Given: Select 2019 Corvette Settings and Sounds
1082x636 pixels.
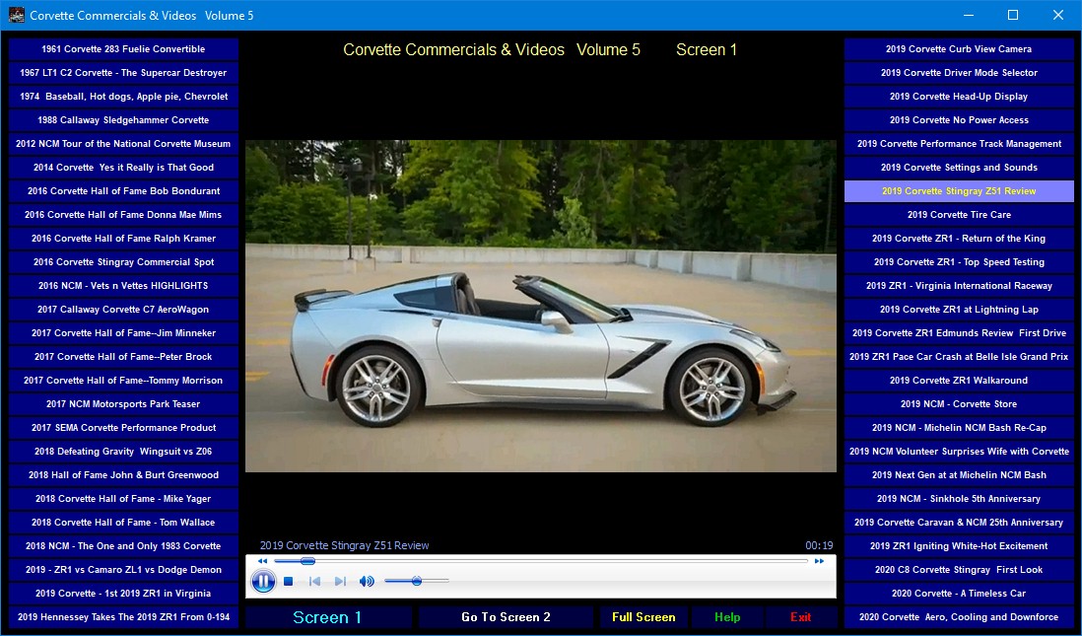Looking at the screenshot, I should coord(959,167).
